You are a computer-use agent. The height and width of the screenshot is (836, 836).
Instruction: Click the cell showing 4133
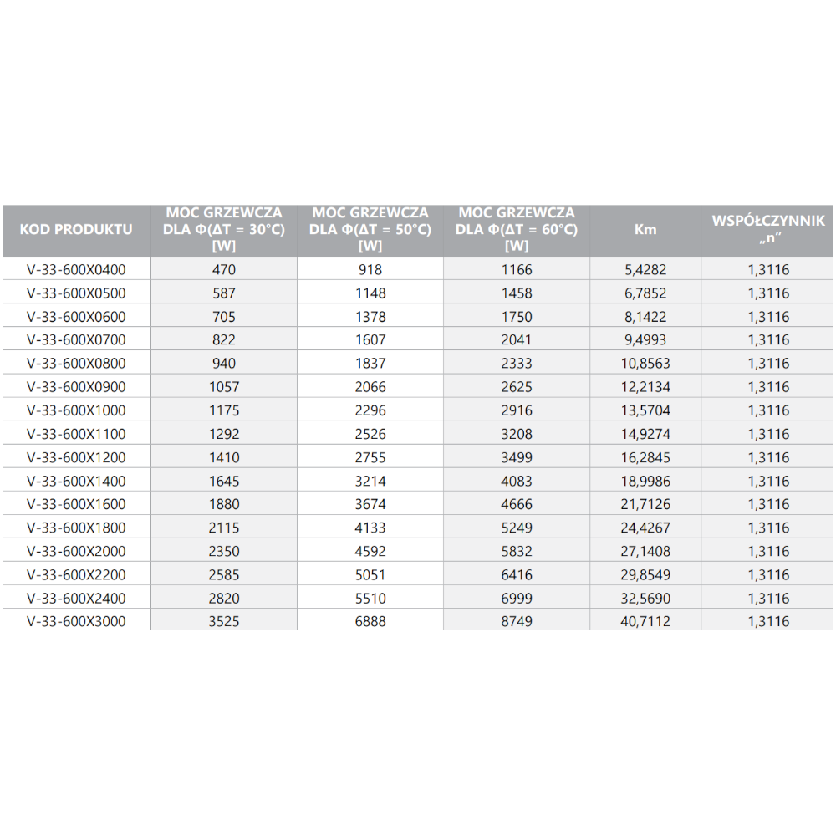point(370,528)
